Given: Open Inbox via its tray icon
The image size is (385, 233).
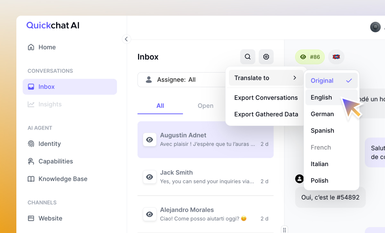Looking at the screenshot, I should (31, 87).
